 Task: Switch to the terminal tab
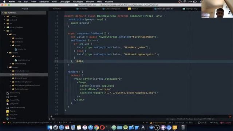[x=57, y=9]
